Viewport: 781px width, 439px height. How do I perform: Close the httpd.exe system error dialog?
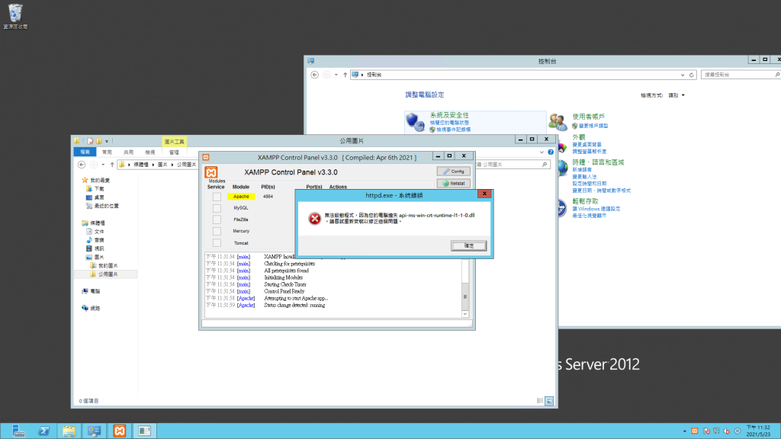point(484,194)
